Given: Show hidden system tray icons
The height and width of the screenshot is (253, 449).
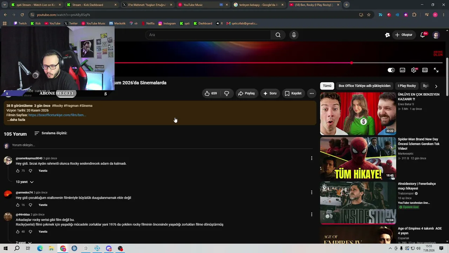Looking at the screenshot, I should click(391, 248).
